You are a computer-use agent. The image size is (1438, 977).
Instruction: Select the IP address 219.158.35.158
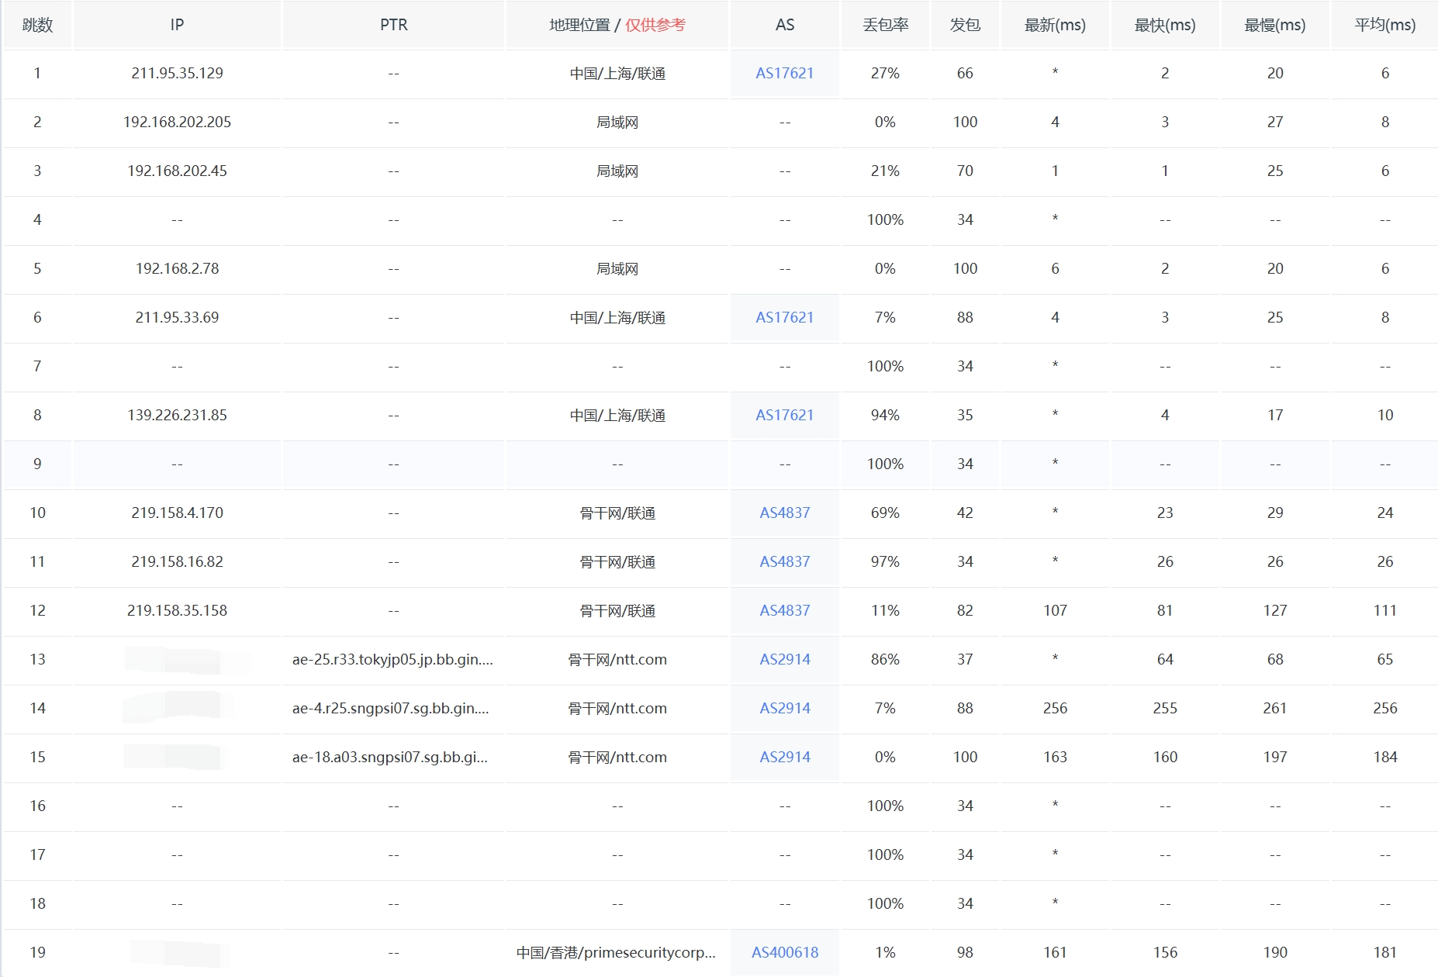pos(177,610)
